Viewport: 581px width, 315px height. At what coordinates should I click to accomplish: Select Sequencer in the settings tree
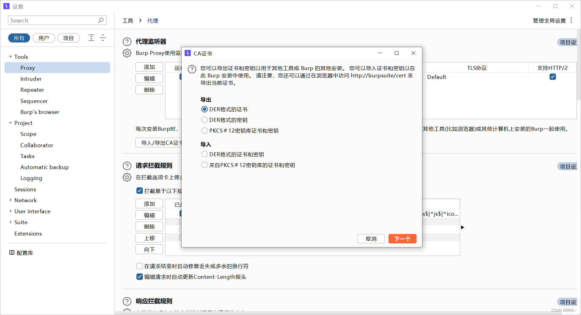[x=34, y=101]
